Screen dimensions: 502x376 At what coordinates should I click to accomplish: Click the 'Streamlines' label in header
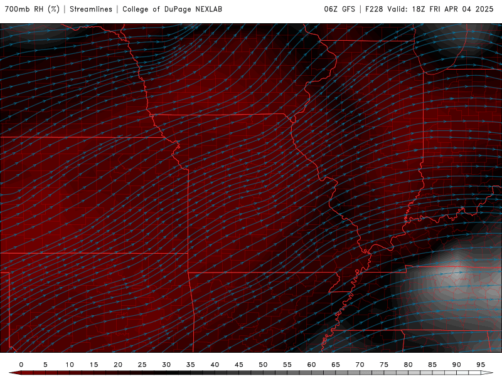coord(91,9)
